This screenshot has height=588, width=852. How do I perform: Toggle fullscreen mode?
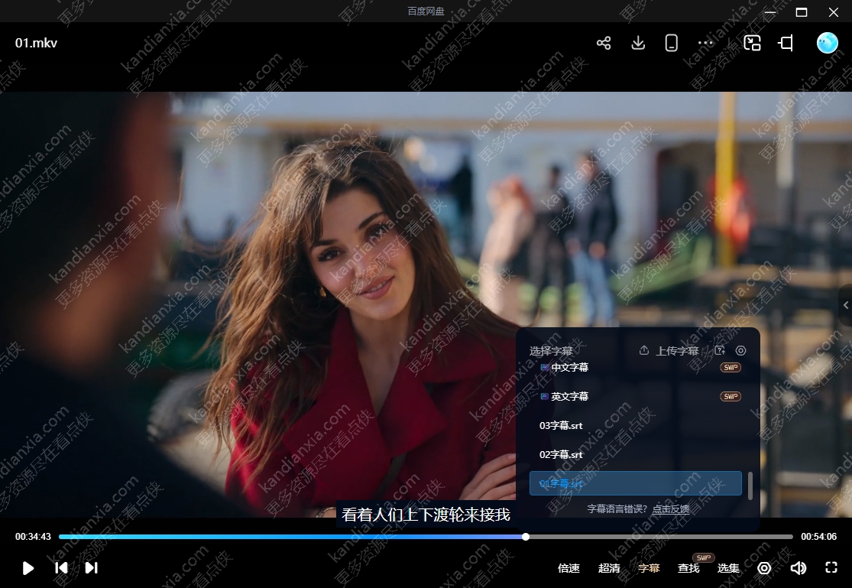(x=831, y=568)
